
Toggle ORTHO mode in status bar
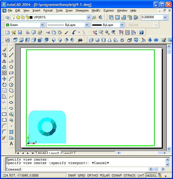(92, 175)
